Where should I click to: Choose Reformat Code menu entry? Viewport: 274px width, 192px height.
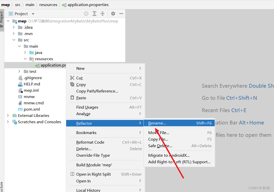coord(106,142)
